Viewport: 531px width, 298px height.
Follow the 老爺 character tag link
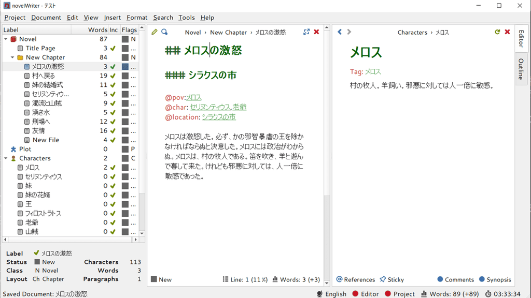pyautogui.click(x=240, y=107)
